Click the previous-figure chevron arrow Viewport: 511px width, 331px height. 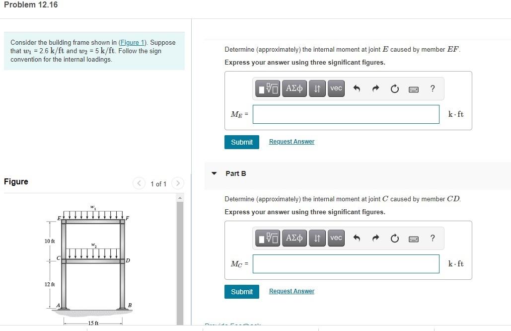click(139, 183)
